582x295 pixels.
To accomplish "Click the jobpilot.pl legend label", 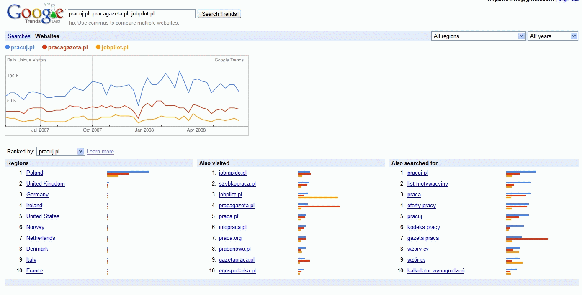I will pos(115,48).
